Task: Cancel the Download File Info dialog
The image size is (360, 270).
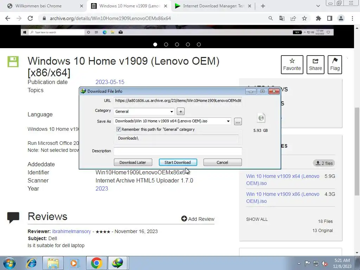Action: (x=223, y=162)
